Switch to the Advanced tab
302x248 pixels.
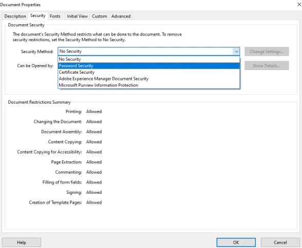click(x=121, y=16)
